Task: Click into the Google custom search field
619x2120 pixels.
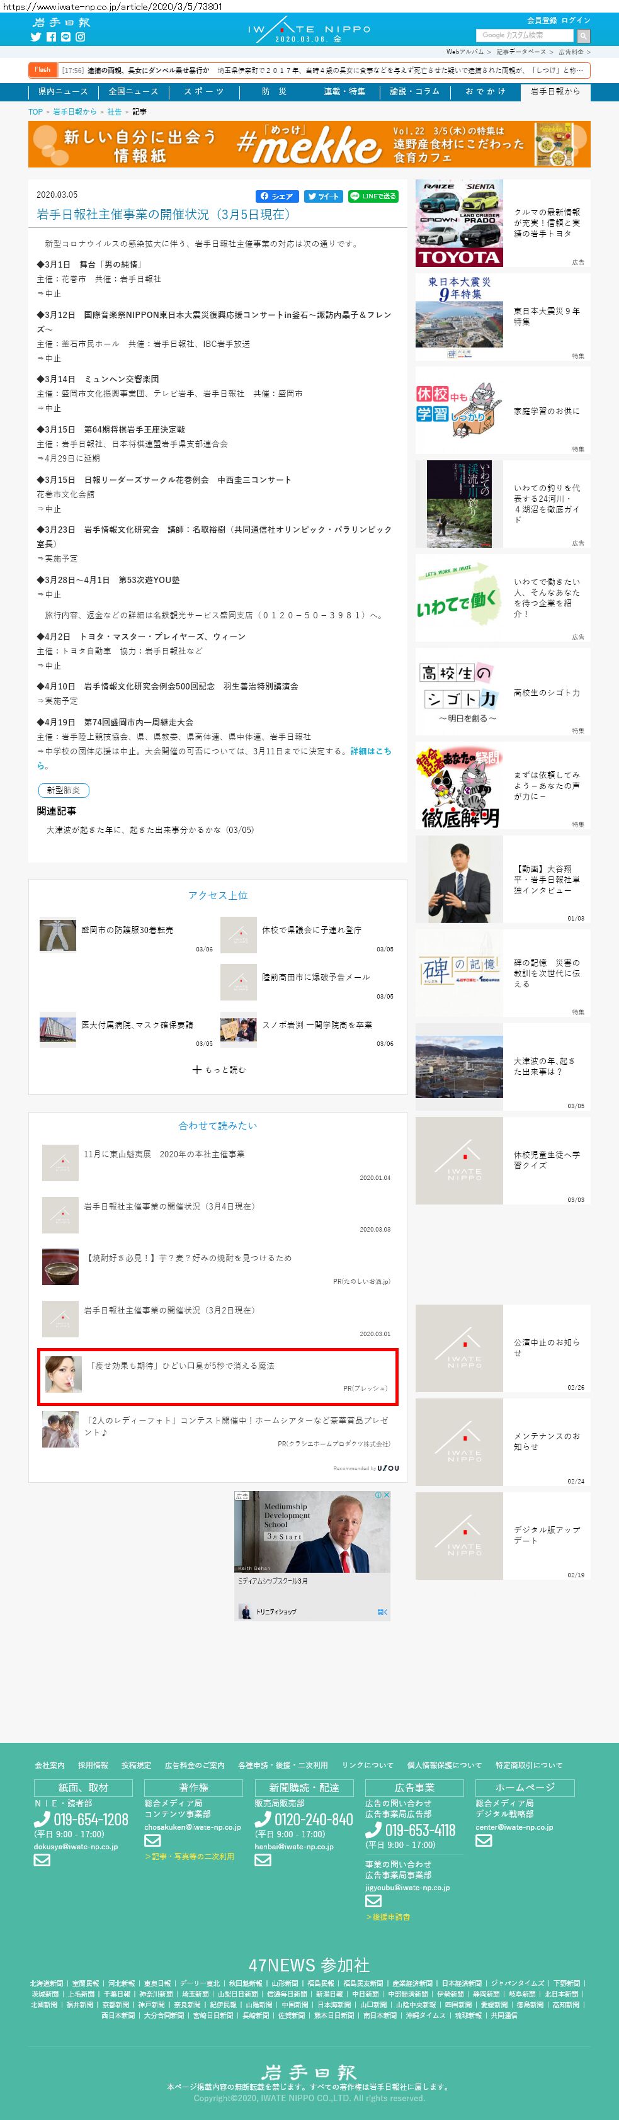Action: pyautogui.click(x=525, y=35)
